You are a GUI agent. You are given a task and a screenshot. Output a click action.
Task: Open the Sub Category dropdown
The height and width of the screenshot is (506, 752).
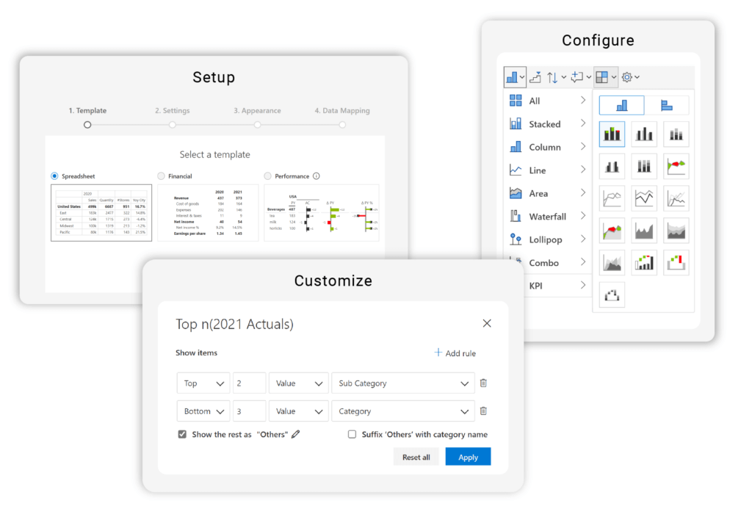tap(402, 383)
